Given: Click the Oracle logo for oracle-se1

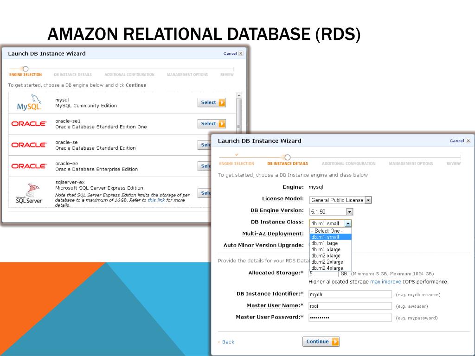Looking at the screenshot, I should coord(29,123).
